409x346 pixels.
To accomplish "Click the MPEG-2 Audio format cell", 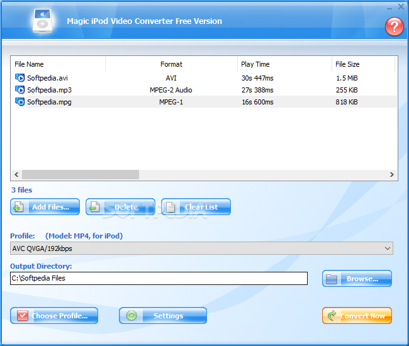I will [x=171, y=90].
